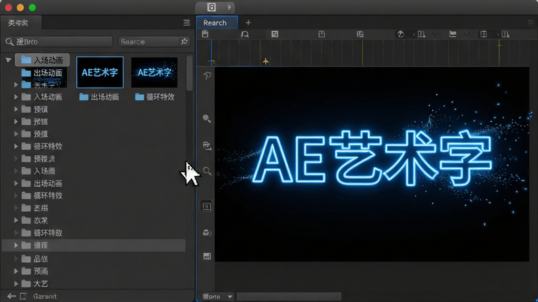538x302 pixels.
Task: Open the left panel hamburger menu
Action: [x=187, y=23]
